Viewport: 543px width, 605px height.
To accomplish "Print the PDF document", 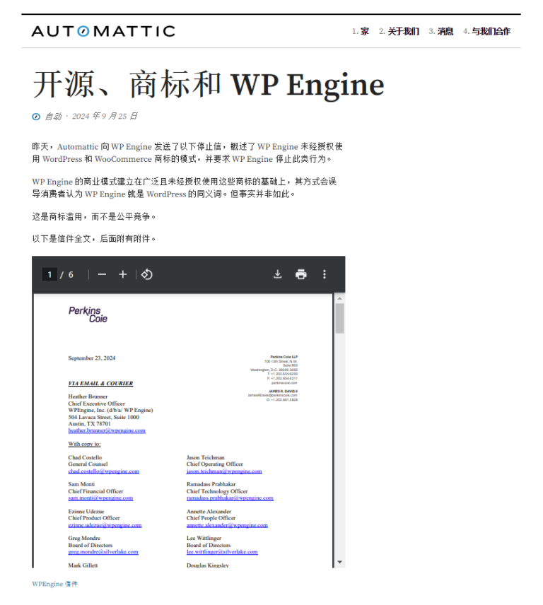I will tap(301, 274).
